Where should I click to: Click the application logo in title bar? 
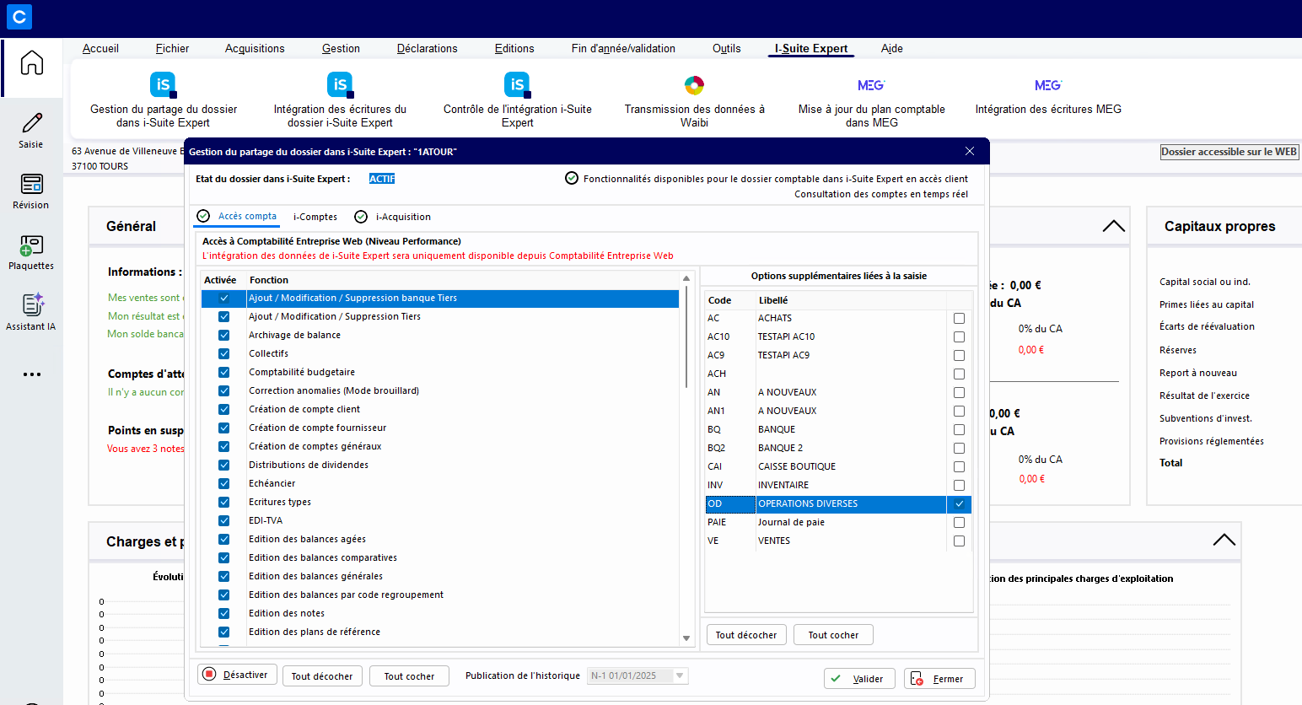point(19,17)
